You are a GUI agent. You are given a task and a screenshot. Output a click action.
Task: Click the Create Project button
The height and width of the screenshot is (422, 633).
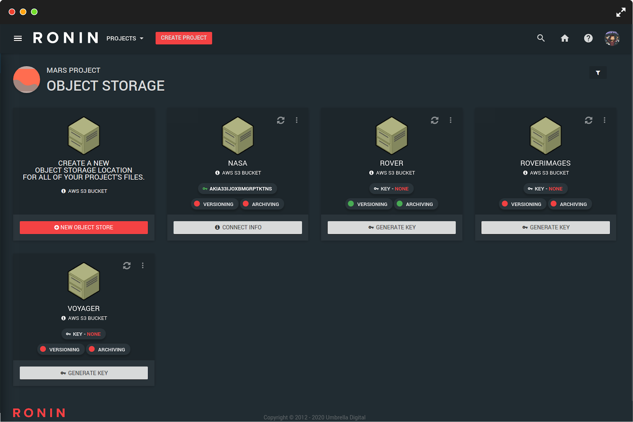click(x=184, y=38)
